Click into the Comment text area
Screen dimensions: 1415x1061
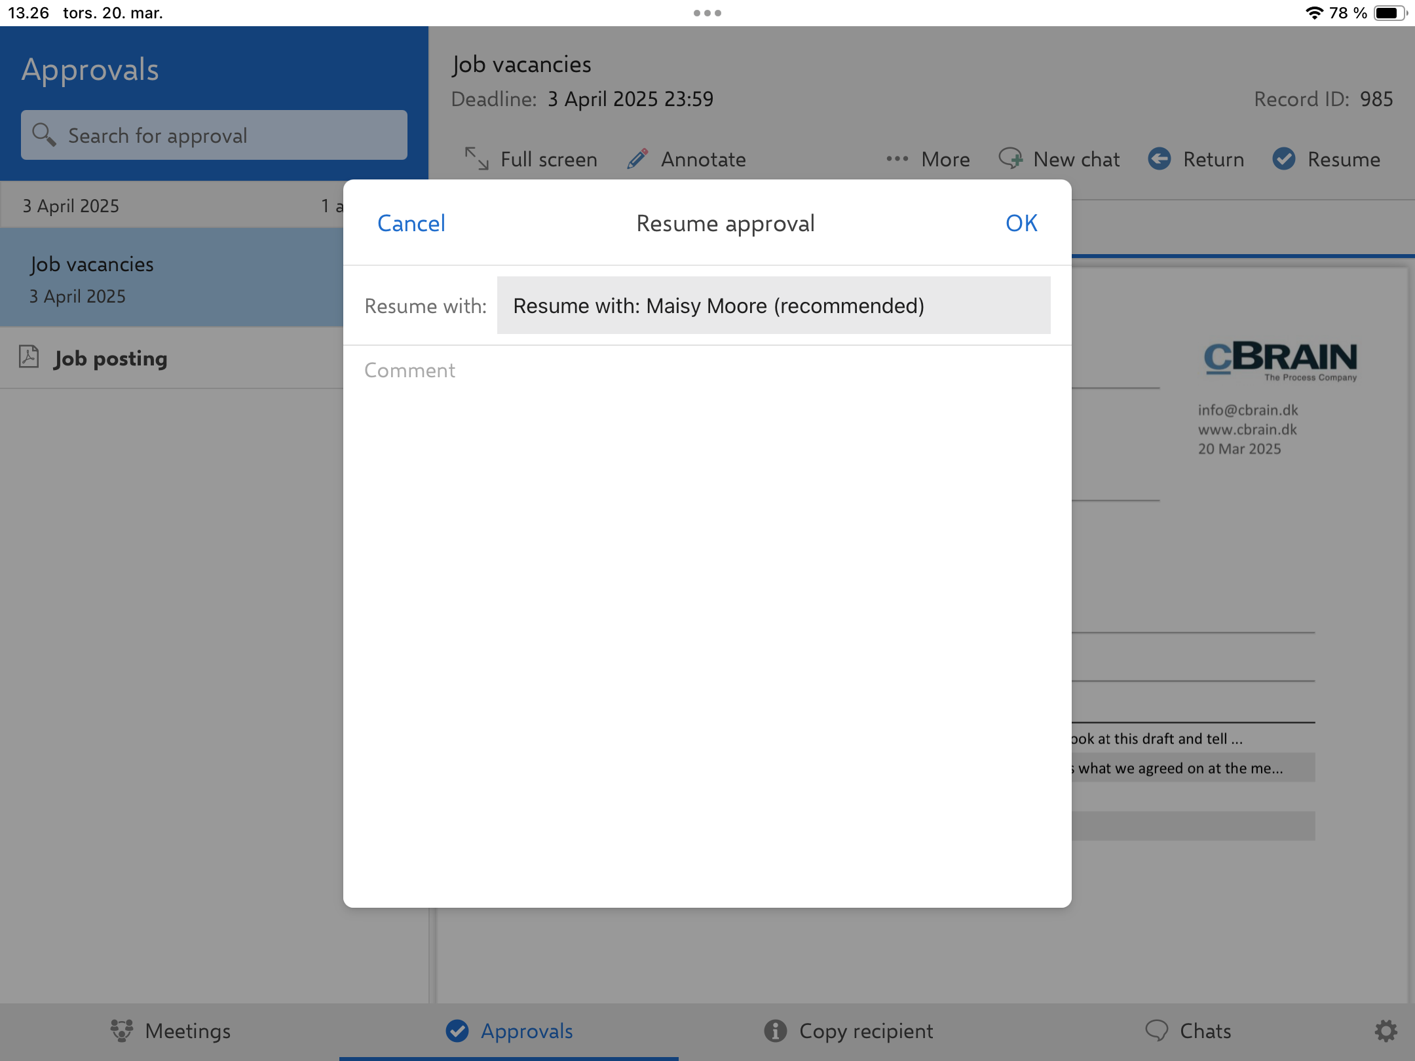click(706, 589)
